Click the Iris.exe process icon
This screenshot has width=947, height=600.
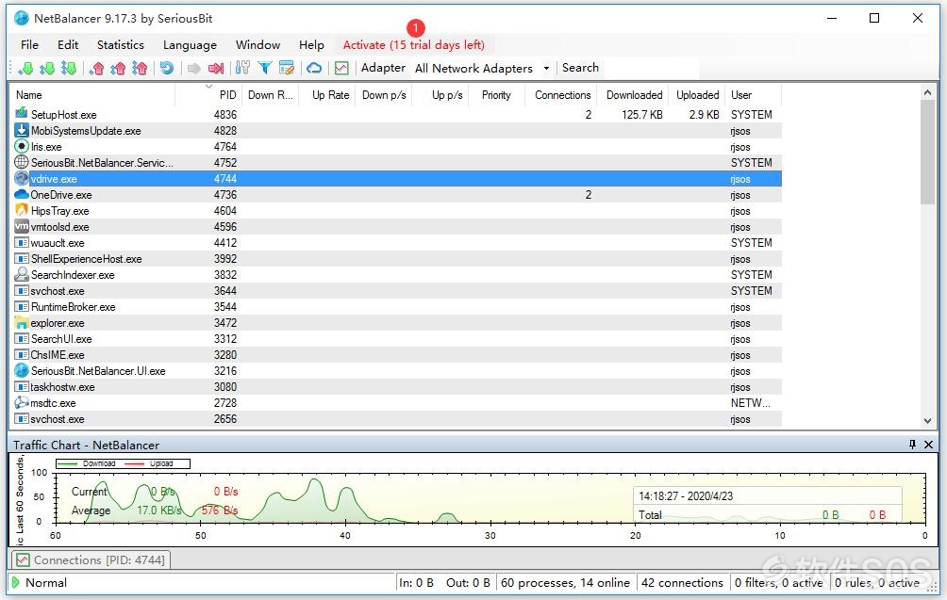click(22, 147)
